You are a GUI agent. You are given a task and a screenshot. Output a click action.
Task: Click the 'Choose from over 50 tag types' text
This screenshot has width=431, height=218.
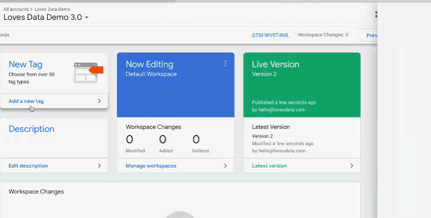click(x=31, y=78)
